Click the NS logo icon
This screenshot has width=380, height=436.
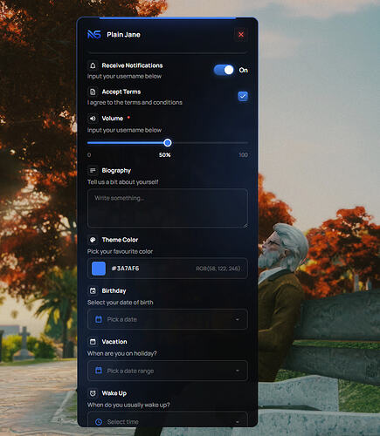[x=94, y=35]
